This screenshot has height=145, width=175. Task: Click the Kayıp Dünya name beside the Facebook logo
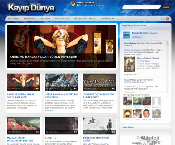(x=140, y=33)
